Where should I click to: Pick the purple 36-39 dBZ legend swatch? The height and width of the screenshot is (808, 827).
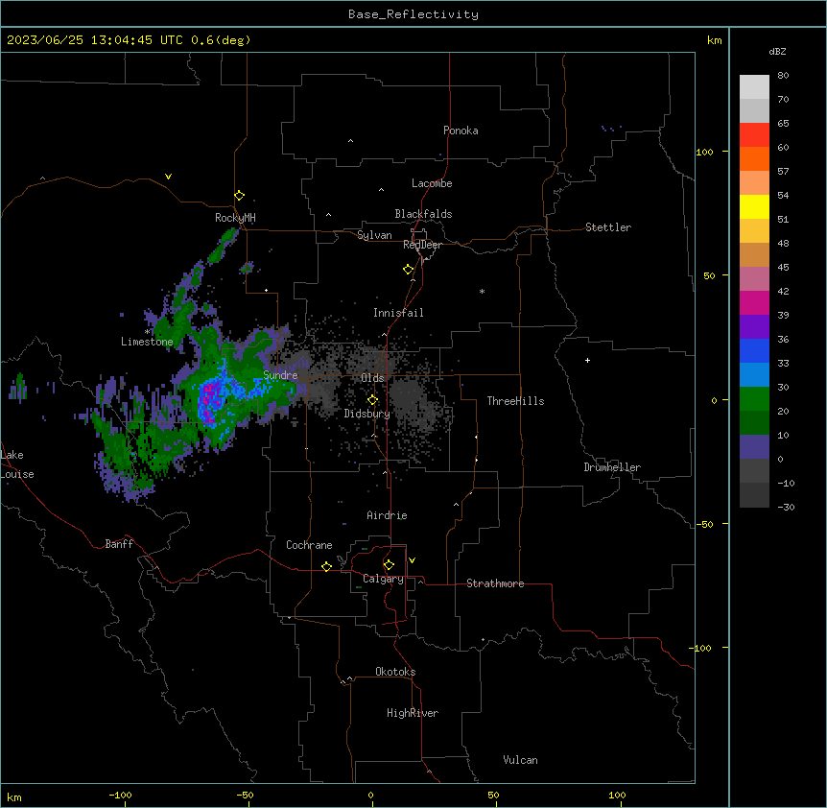(754, 327)
